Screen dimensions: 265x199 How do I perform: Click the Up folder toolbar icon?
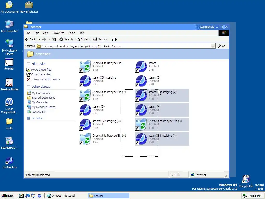(54, 39)
